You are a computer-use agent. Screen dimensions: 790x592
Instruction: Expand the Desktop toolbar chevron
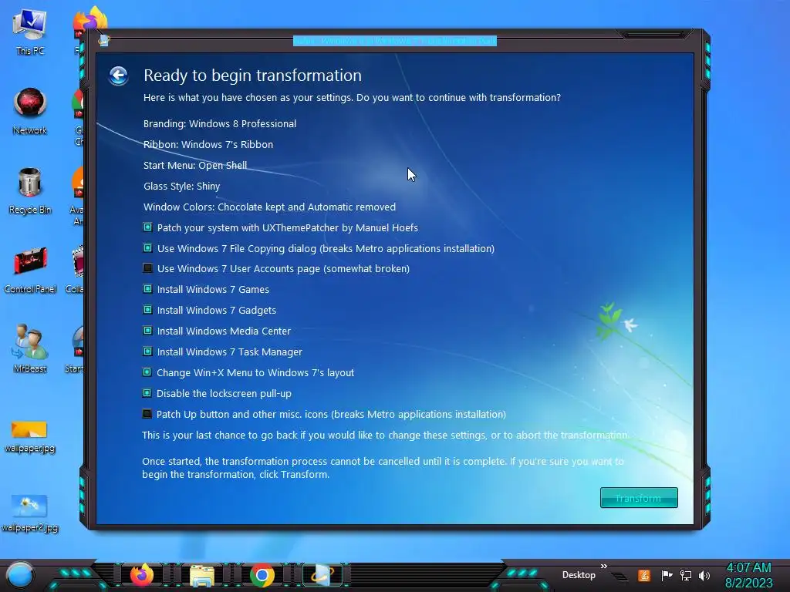coord(603,567)
